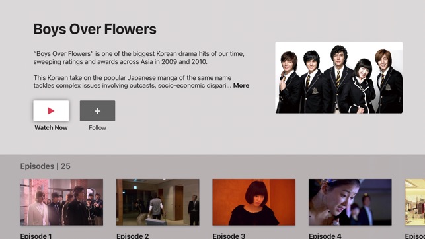The width and height of the screenshot is (425, 239).
Task: Click the Follow label text
Action: 97,128
